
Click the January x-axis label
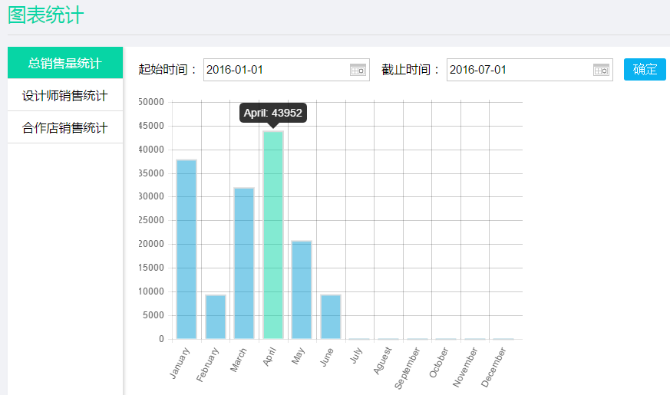[180, 363]
